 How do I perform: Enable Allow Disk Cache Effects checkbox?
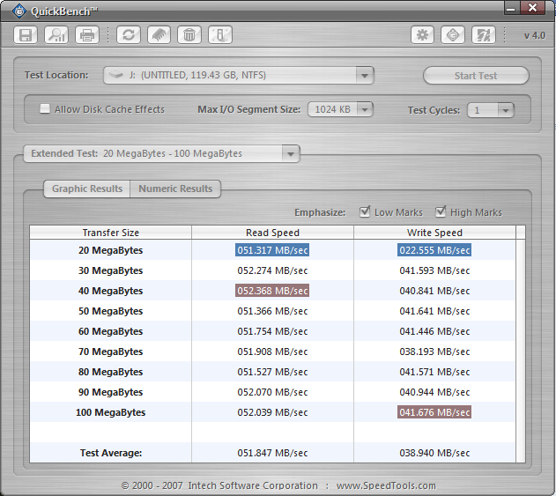[x=45, y=109]
